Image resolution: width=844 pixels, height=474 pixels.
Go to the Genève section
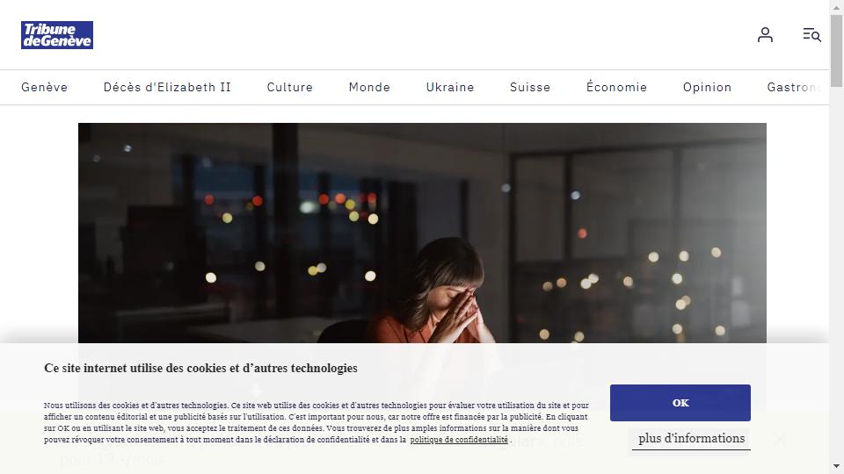pyautogui.click(x=44, y=87)
